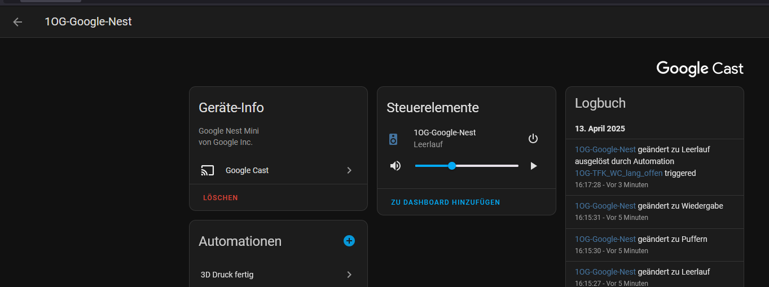Click the Google Cast logo
Image resolution: width=769 pixels, height=287 pixels.
pos(700,69)
